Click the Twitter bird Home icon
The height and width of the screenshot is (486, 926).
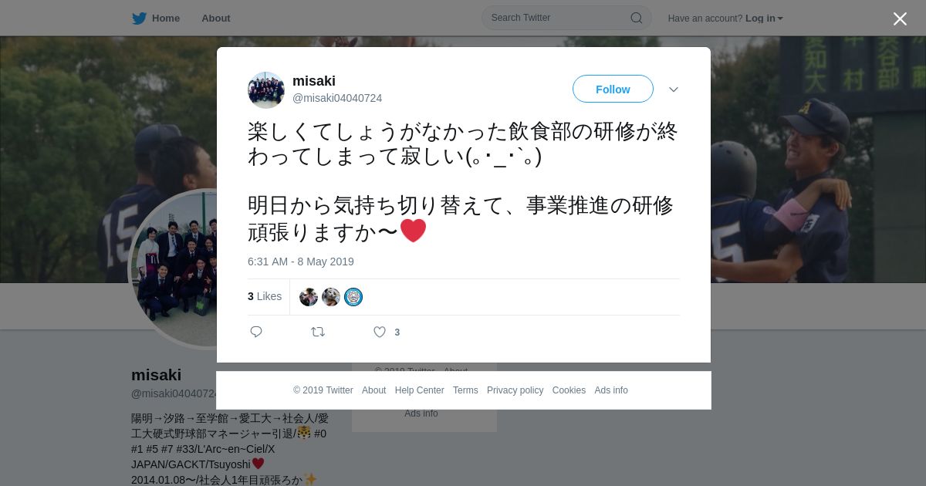(x=139, y=18)
